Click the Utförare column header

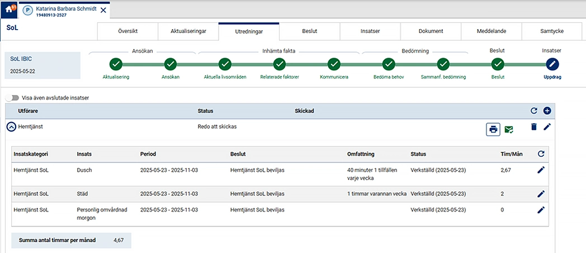pyautogui.click(x=28, y=111)
